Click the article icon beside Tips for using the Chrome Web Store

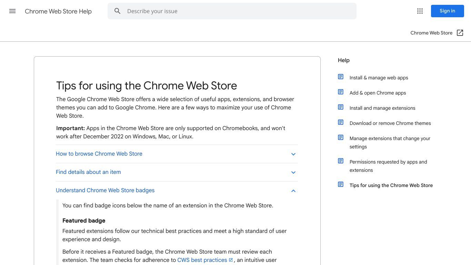tap(341, 184)
